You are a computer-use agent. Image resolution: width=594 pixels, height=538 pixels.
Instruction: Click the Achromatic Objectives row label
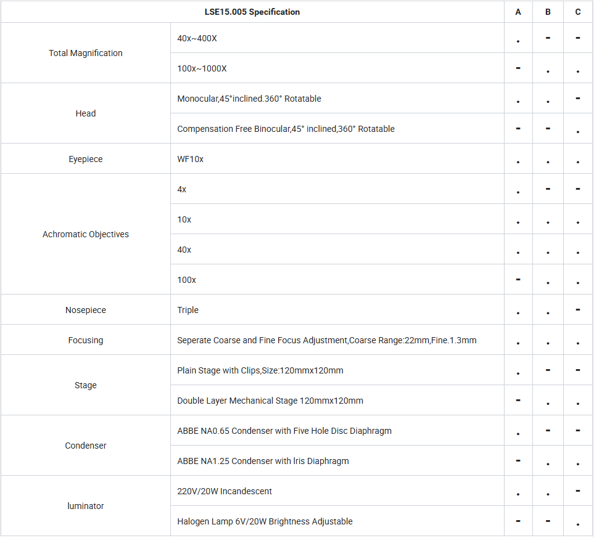[x=86, y=234]
